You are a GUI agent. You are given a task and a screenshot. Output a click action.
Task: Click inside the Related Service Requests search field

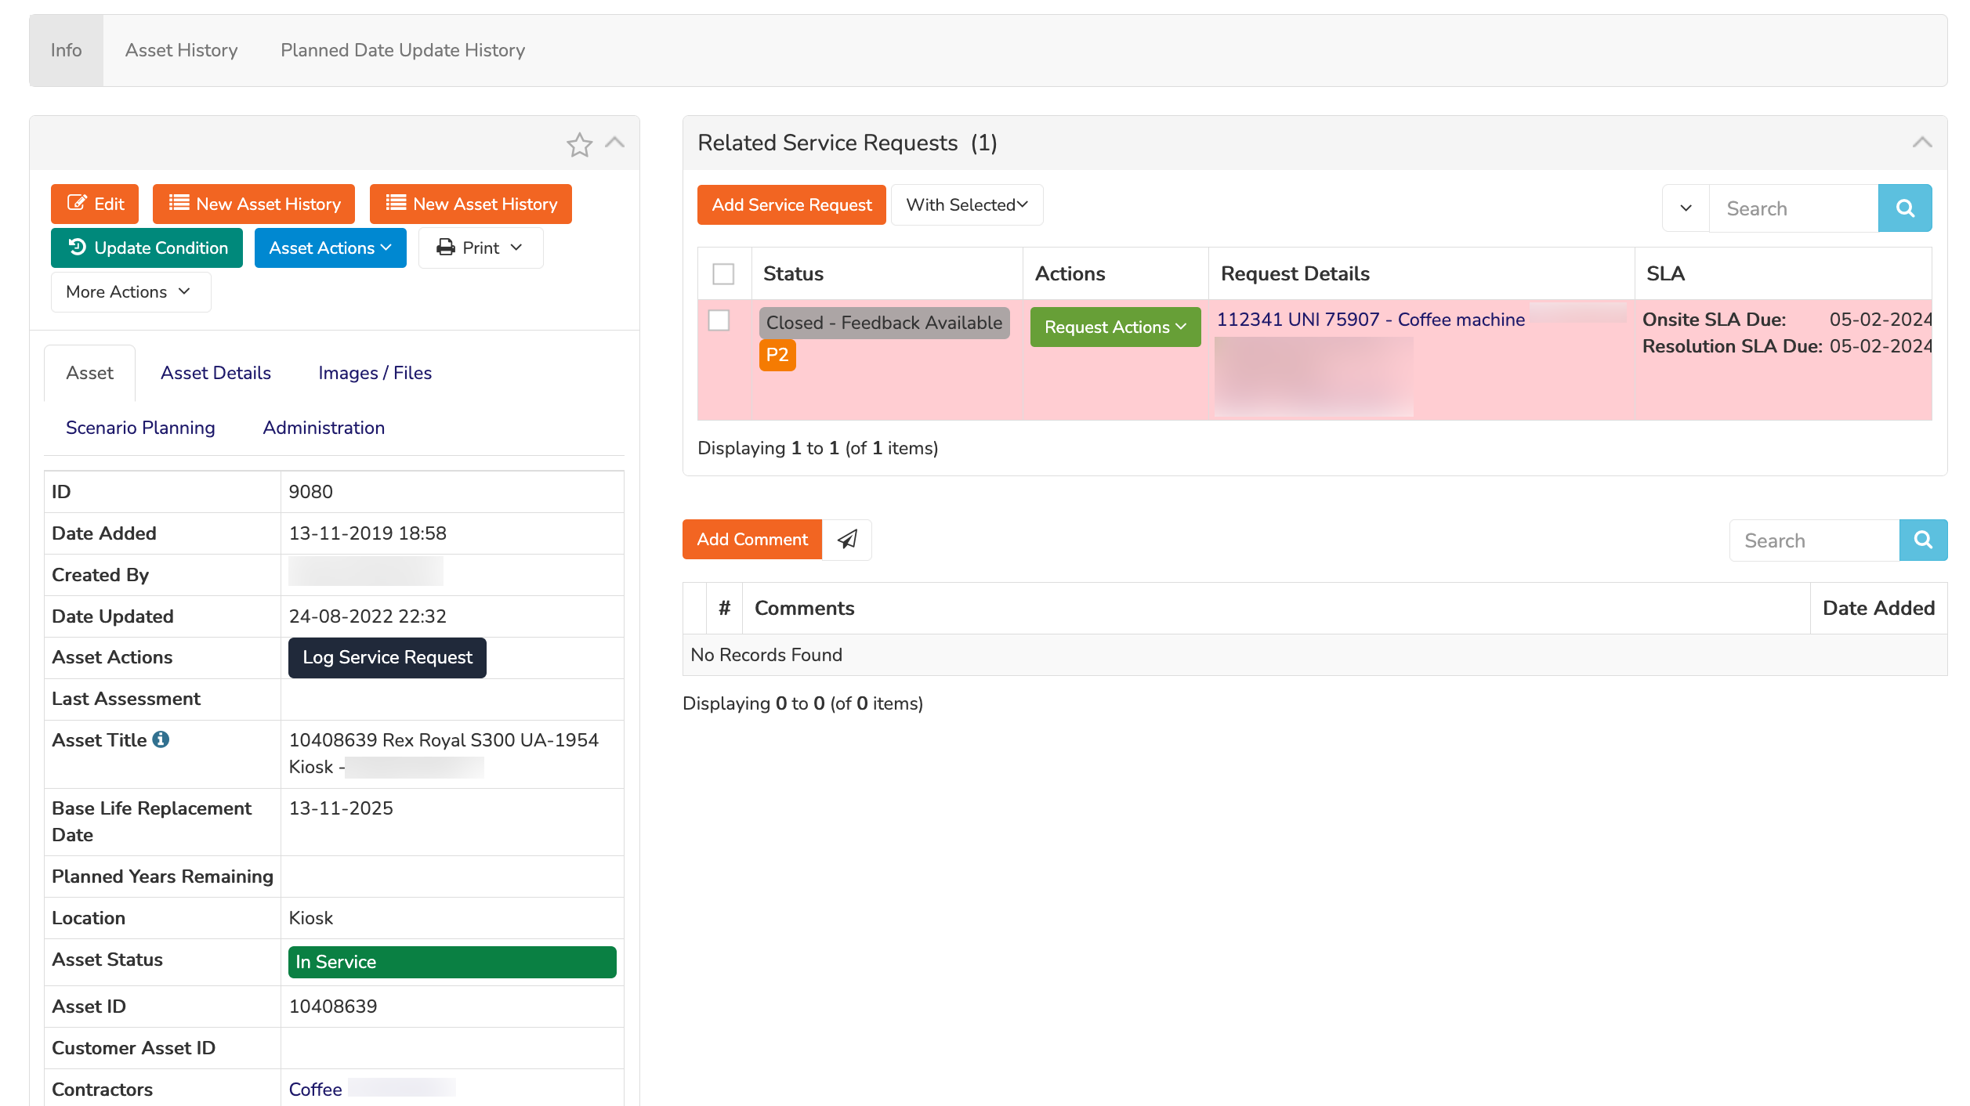tap(1794, 208)
